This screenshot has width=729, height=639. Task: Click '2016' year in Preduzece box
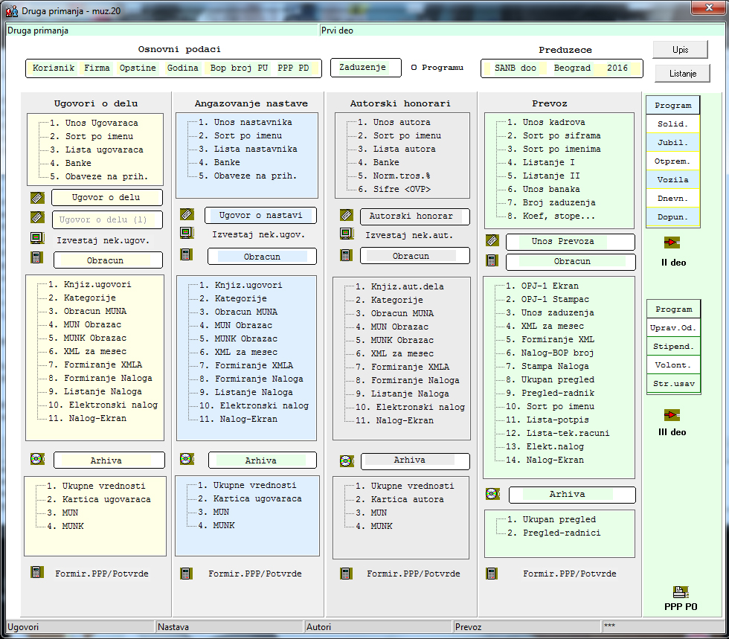(617, 68)
